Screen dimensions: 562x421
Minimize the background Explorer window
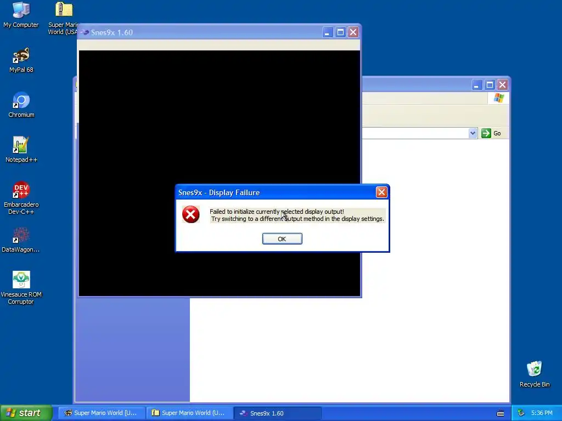[x=477, y=85]
